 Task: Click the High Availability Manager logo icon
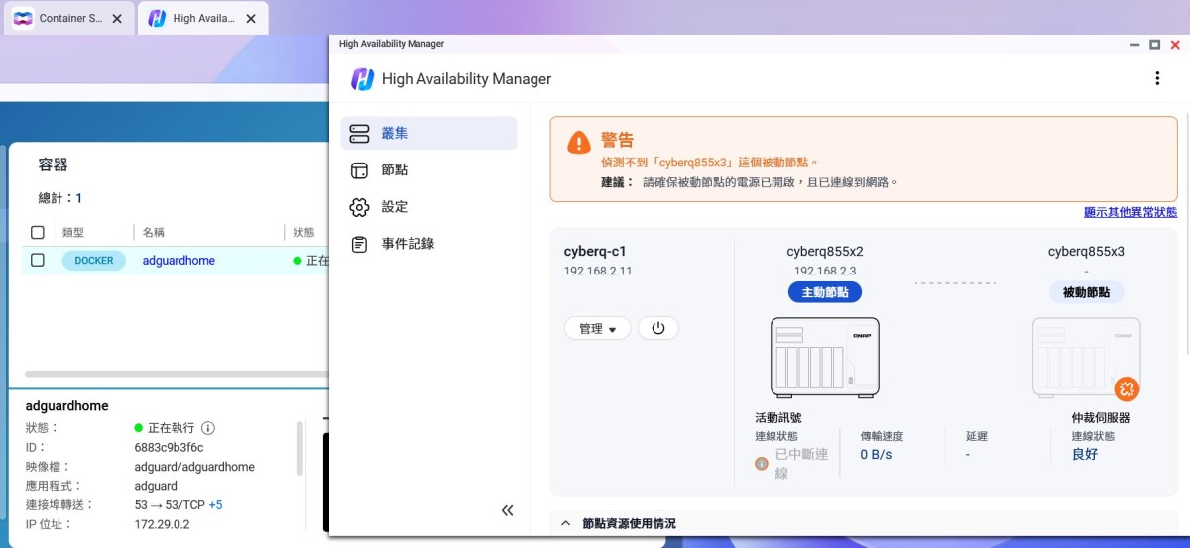tap(363, 79)
